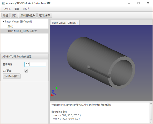
Task: Uncheck the 2次要素 checkbox
Action: (x=26, y=71)
